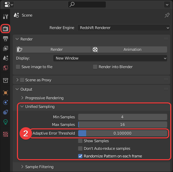Tick the Show Samples checkbox

(x=80, y=141)
